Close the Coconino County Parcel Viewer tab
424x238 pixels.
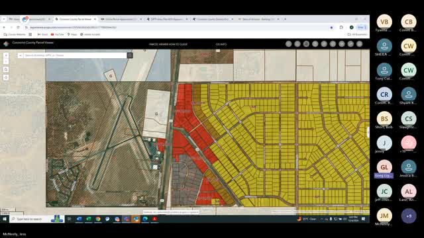tap(95, 19)
